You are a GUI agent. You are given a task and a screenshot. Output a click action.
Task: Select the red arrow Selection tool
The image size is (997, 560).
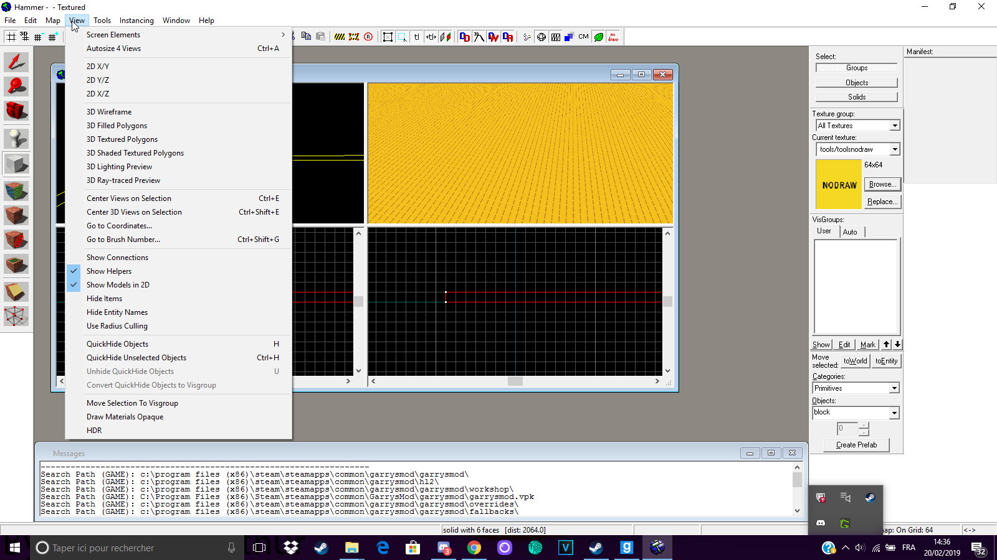coord(16,62)
